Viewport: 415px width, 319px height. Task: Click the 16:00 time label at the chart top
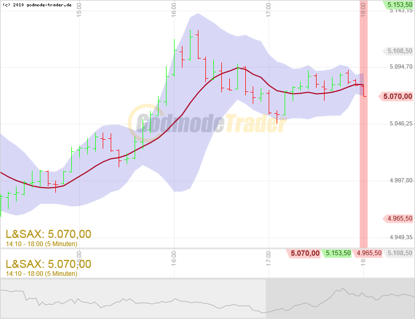(173, 10)
